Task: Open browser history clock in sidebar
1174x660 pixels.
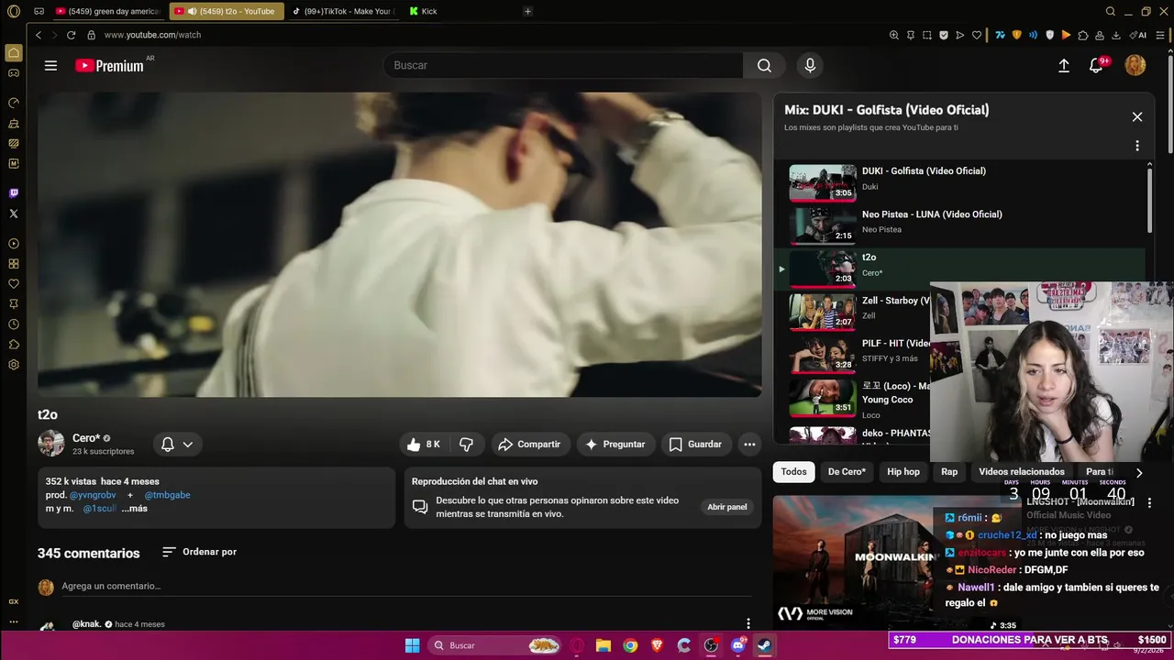Action: point(14,324)
